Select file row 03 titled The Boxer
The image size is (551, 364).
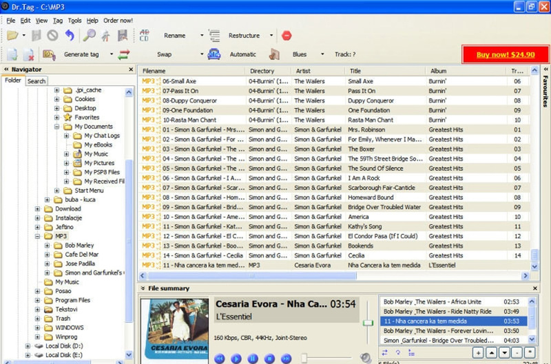tap(334, 149)
